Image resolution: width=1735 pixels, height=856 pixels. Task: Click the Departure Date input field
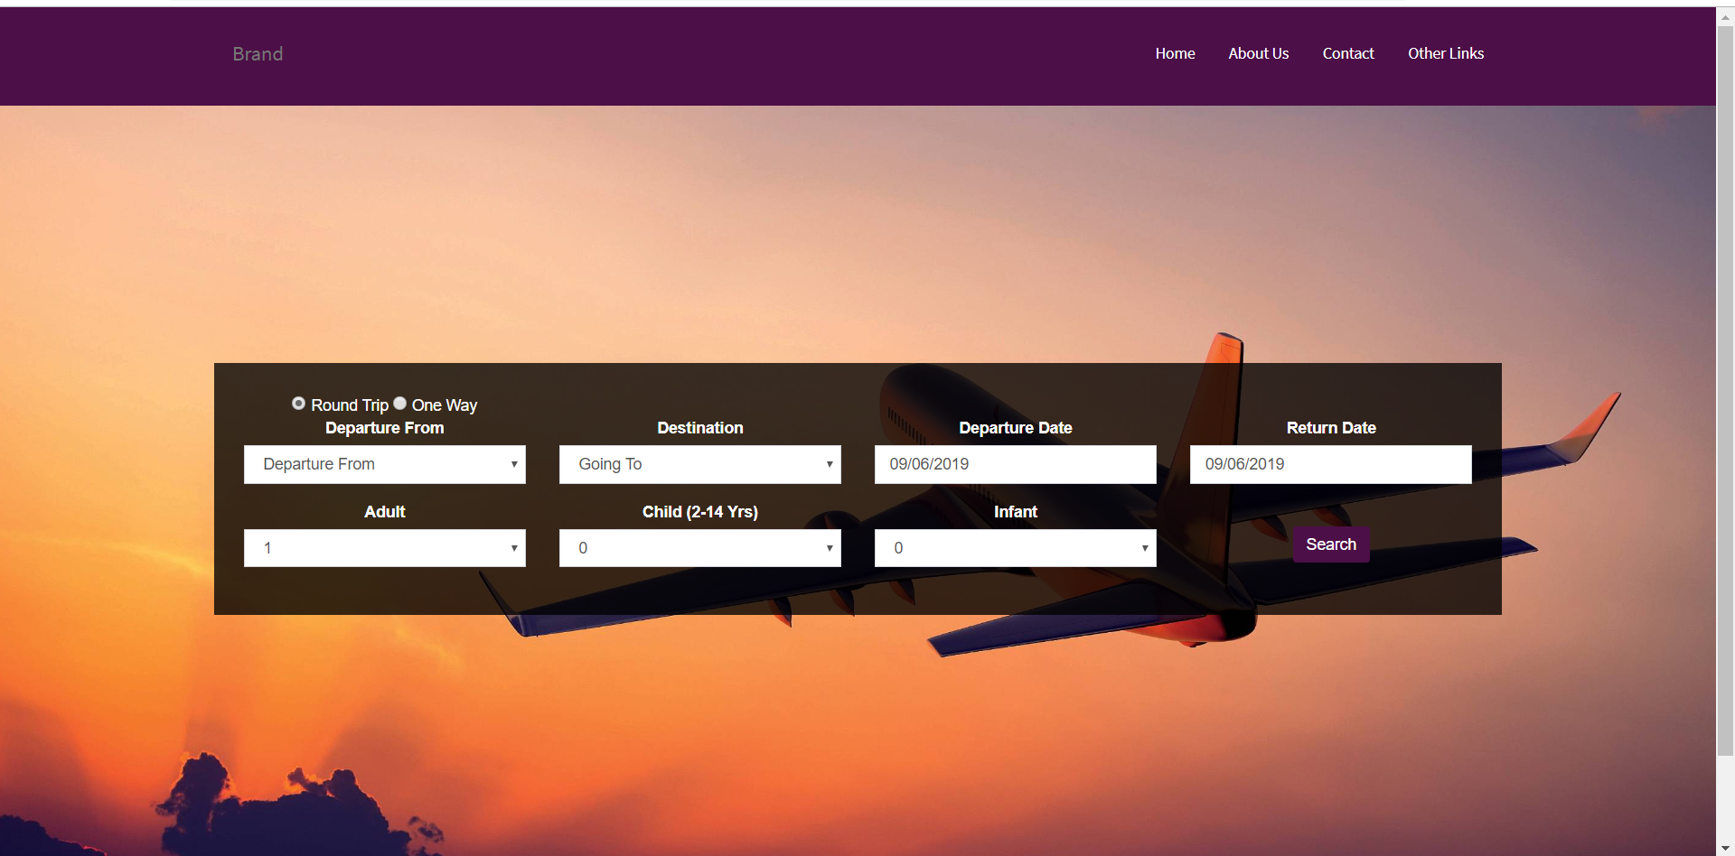point(1015,464)
